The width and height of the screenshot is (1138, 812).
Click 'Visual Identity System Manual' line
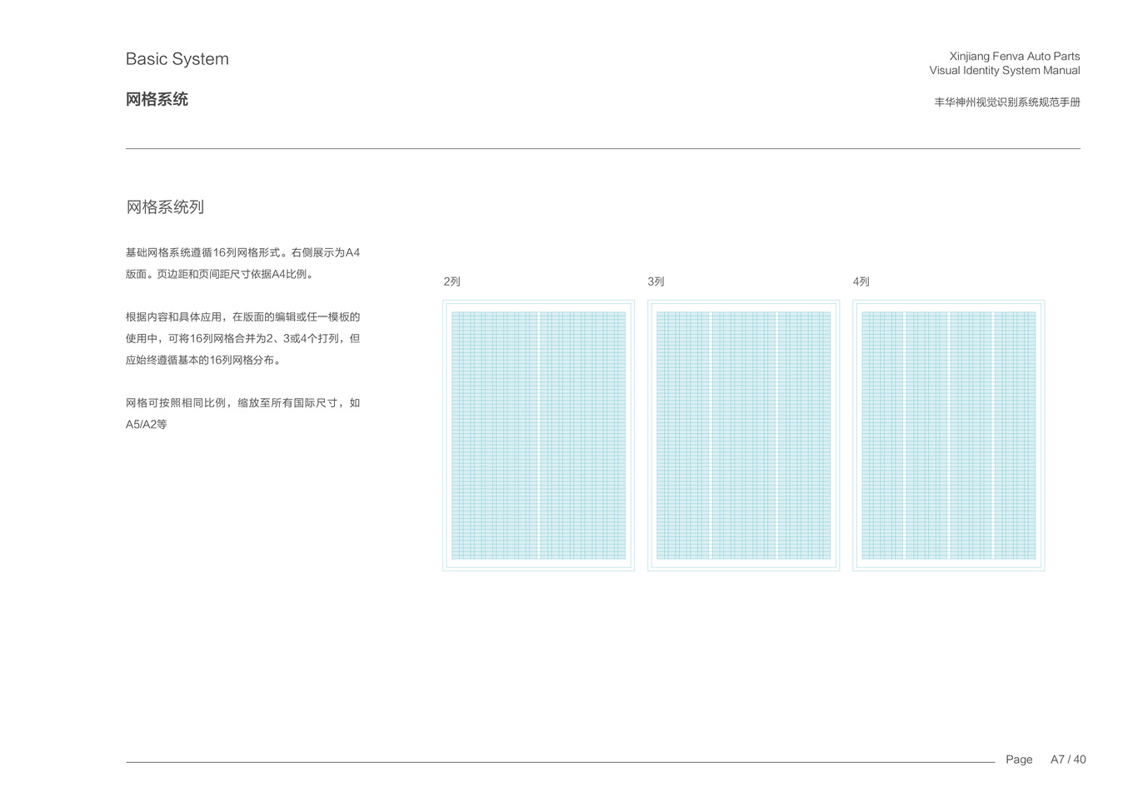tap(1005, 70)
